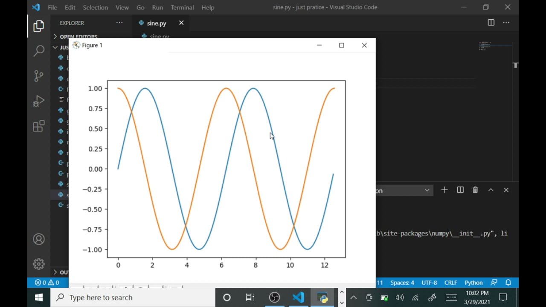Viewport: 546px width, 307px height.
Task: Open editor more actions ellipsis
Action: click(506, 23)
